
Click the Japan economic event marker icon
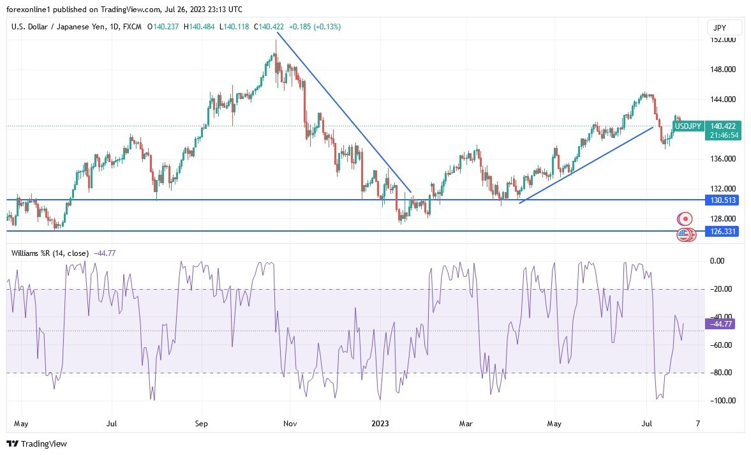[x=685, y=218]
